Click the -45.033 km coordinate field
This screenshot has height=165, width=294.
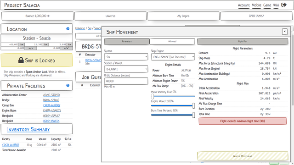(13, 44)
